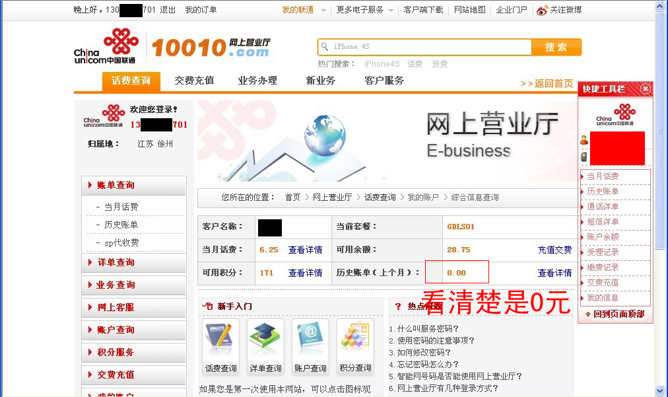Click the China Unicom logo in quick toolbar
Screen dimensions: 668x397
pos(615,115)
